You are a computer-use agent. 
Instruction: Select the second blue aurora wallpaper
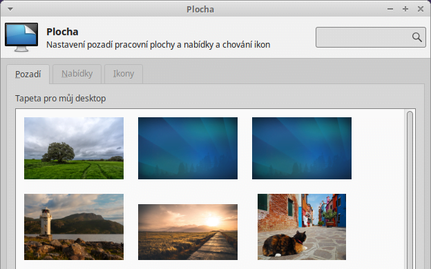pos(302,148)
